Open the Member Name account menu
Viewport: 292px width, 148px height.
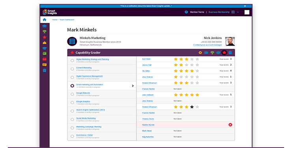click(x=197, y=12)
